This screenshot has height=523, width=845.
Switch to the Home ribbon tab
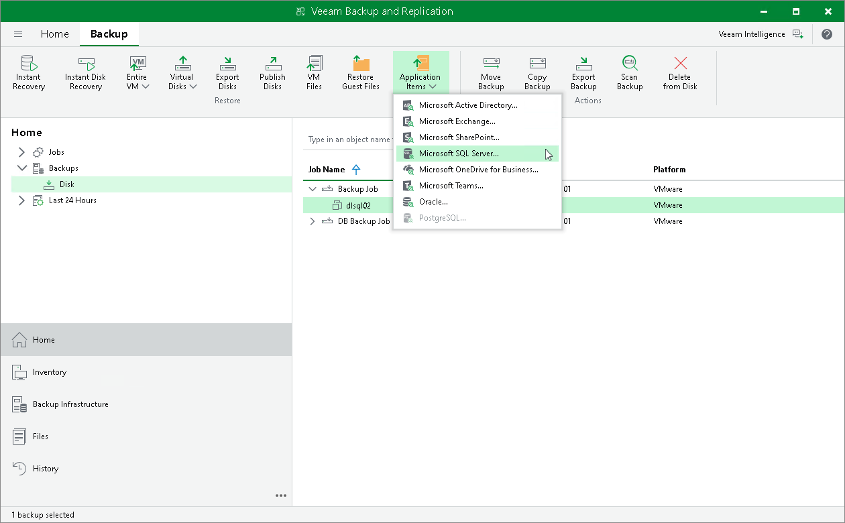pyautogui.click(x=54, y=34)
